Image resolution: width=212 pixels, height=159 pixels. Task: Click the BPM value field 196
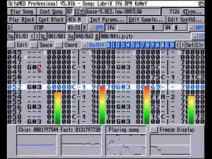111,27
